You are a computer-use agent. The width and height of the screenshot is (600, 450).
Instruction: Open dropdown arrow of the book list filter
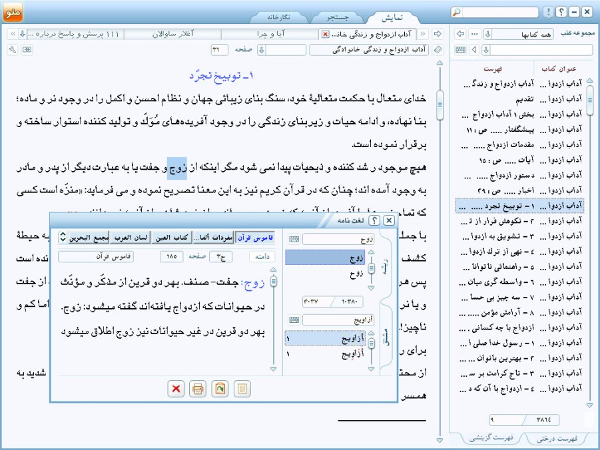[486, 50]
